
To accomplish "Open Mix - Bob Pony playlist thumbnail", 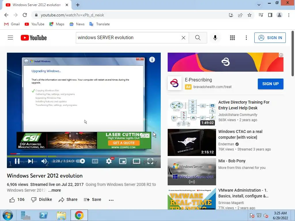I will pyautogui.click(x=192, y=172).
